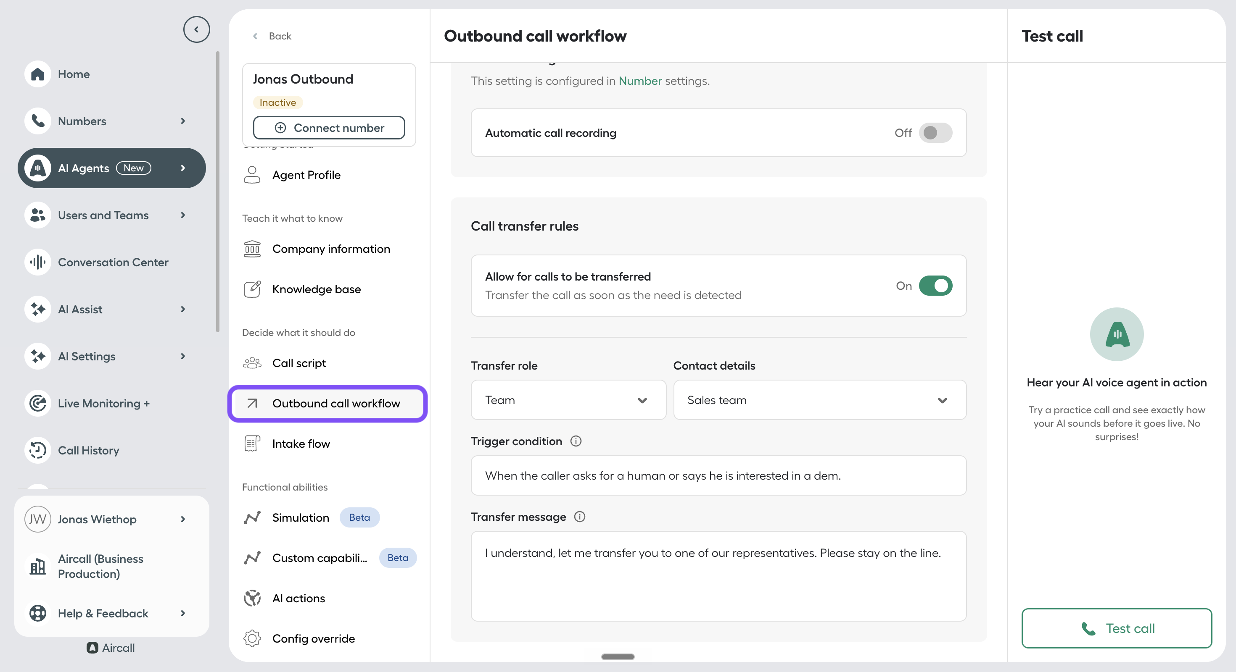Click the Config override gear icon

tap(252, 638)
